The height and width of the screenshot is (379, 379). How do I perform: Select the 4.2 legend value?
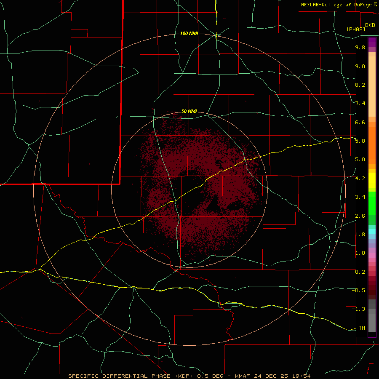pos(360,179)
